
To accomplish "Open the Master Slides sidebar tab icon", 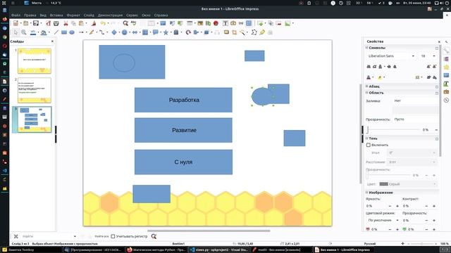I will click(446, 75).
